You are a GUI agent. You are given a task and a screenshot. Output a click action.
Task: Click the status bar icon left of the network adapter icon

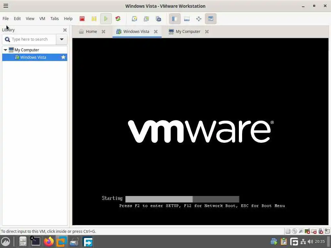[x=301, y=231]
